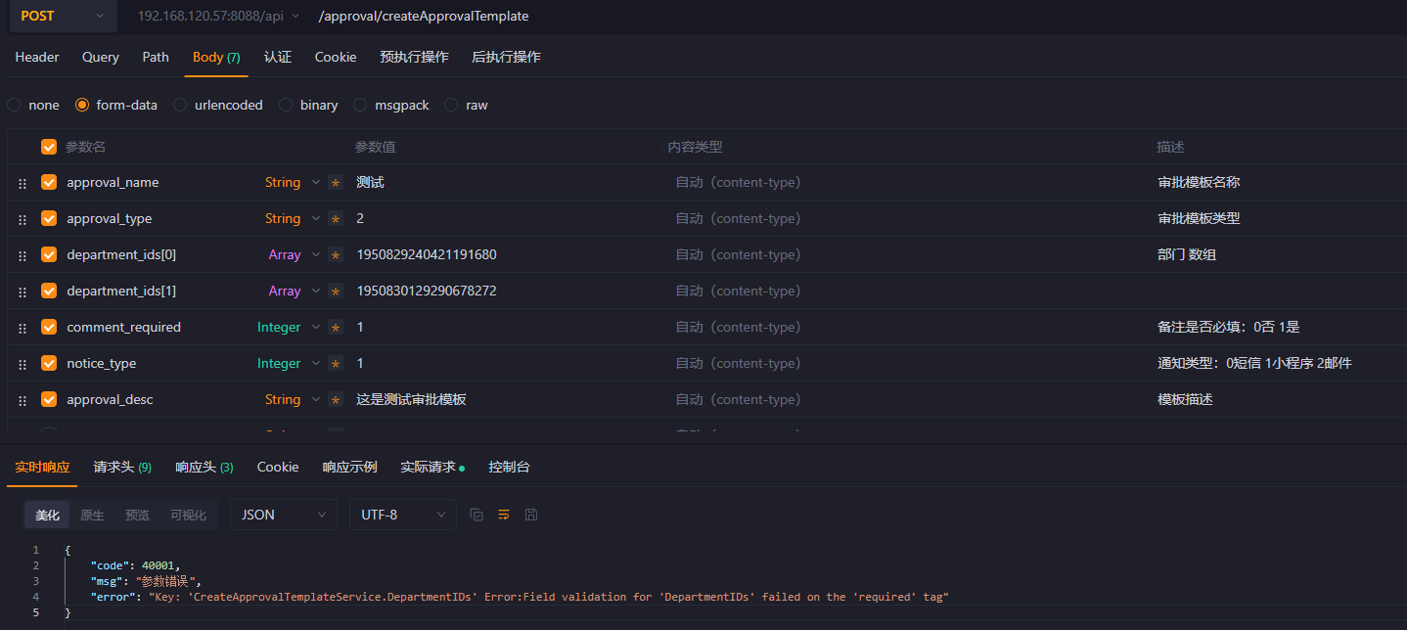Switch to the Path tab

156,57
